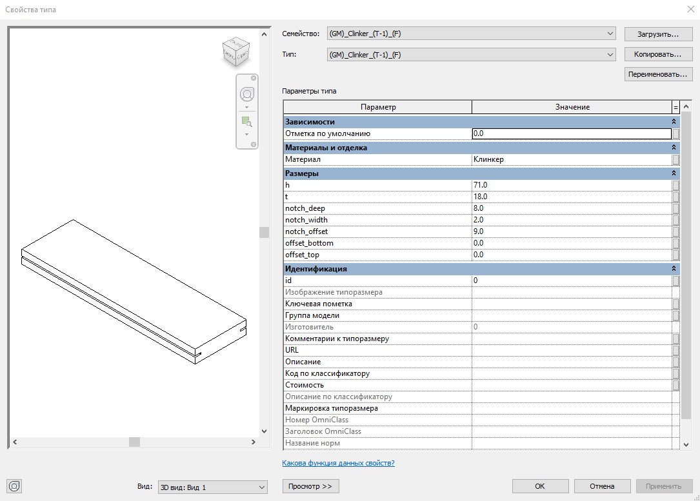Image resolution: width=700 pixels, height=501 pixels.
Task: Click the notch_width value field
Action: click(x=571, y=220)
